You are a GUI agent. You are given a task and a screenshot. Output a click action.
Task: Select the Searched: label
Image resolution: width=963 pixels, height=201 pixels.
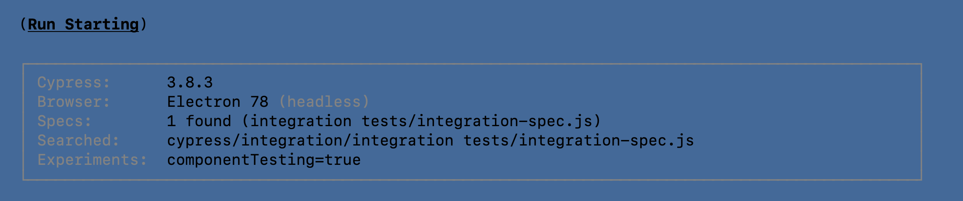[79, 140]
